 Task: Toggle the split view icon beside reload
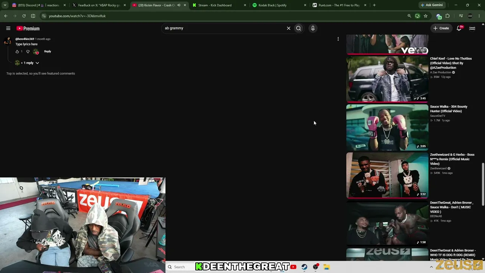33,16
